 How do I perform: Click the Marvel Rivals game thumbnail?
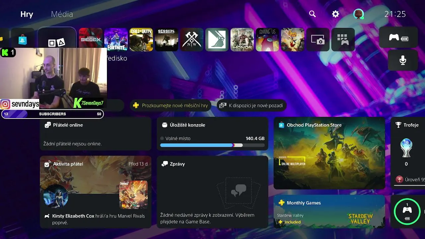133,195
